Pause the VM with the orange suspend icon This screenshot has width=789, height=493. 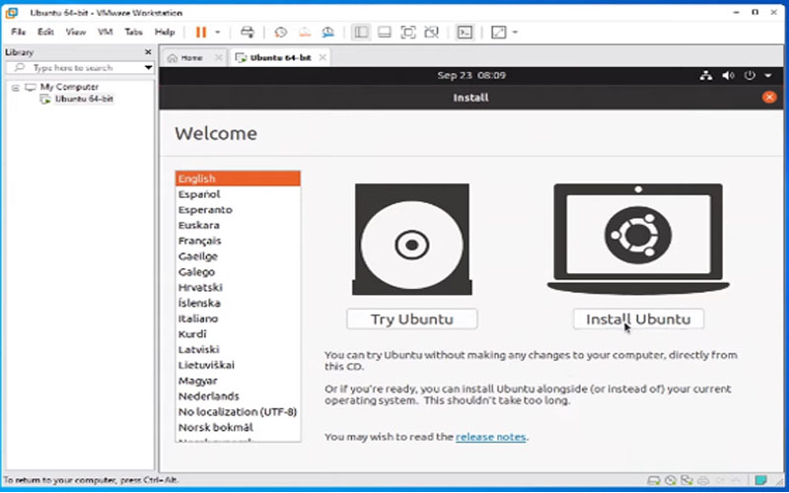(x=201, y=33)
